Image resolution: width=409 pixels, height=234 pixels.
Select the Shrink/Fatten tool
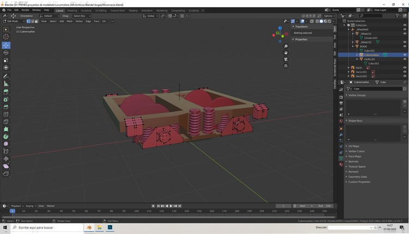point(6,159)
